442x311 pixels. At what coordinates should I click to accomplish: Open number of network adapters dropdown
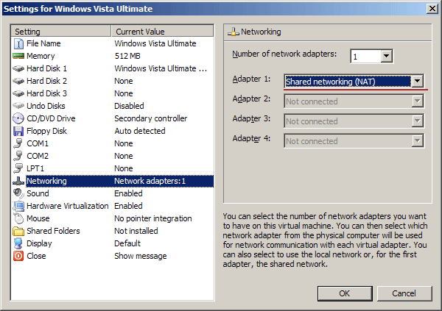coord(387,57)
